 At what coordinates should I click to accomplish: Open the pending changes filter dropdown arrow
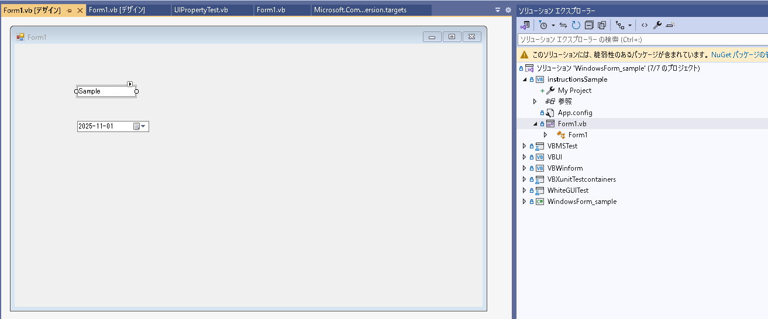pos(553,25)
